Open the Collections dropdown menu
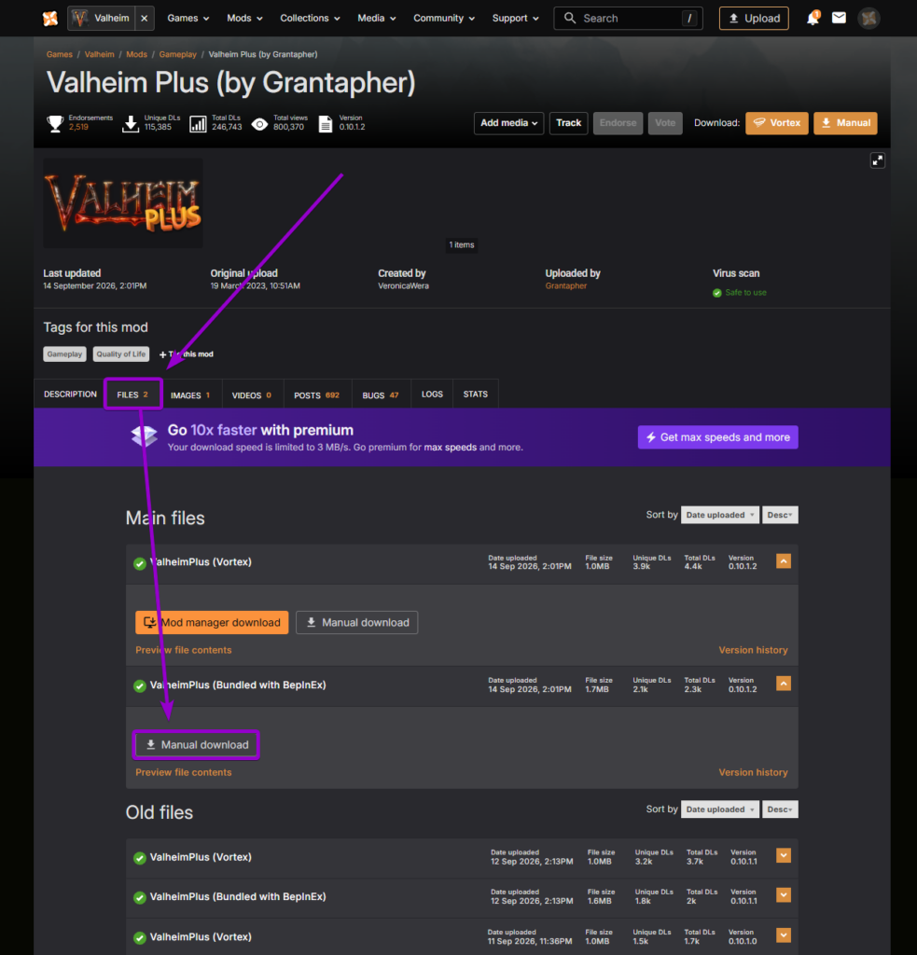This screenshot has width=917, height=955. [x=310, y=19]
